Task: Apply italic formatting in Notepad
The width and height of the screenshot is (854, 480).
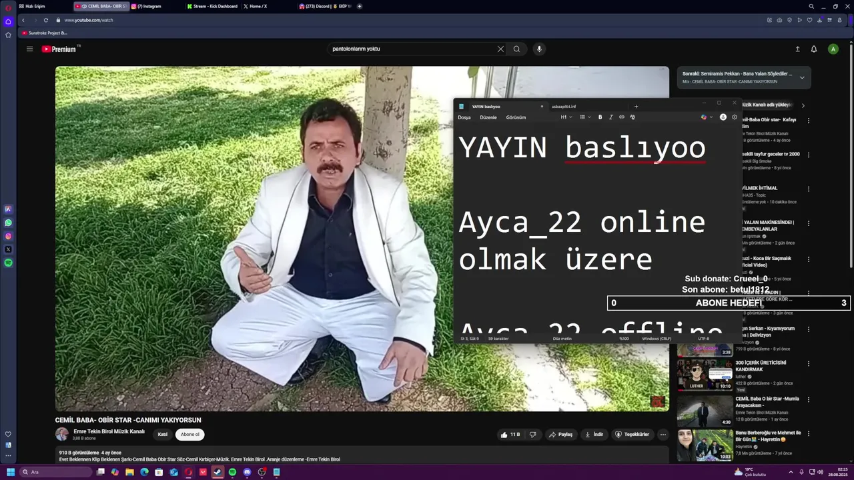Action: (610, 117)
